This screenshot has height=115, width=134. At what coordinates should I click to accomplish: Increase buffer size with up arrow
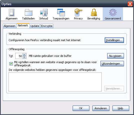[24, 55]
